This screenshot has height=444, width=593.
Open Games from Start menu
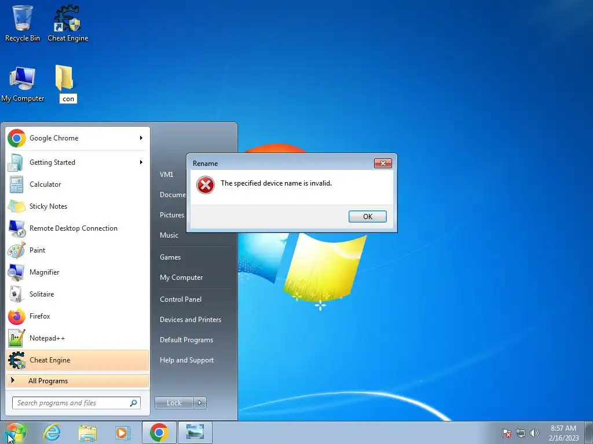(170, 257)
